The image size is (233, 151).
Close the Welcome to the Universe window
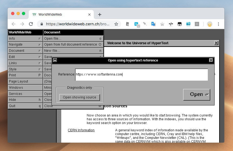pyautogui.click(x=216, y=43)
